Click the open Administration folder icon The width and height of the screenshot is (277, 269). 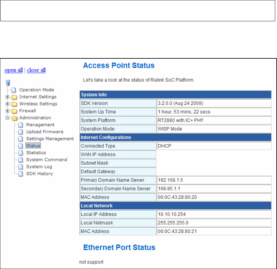[x=15, y=118]
